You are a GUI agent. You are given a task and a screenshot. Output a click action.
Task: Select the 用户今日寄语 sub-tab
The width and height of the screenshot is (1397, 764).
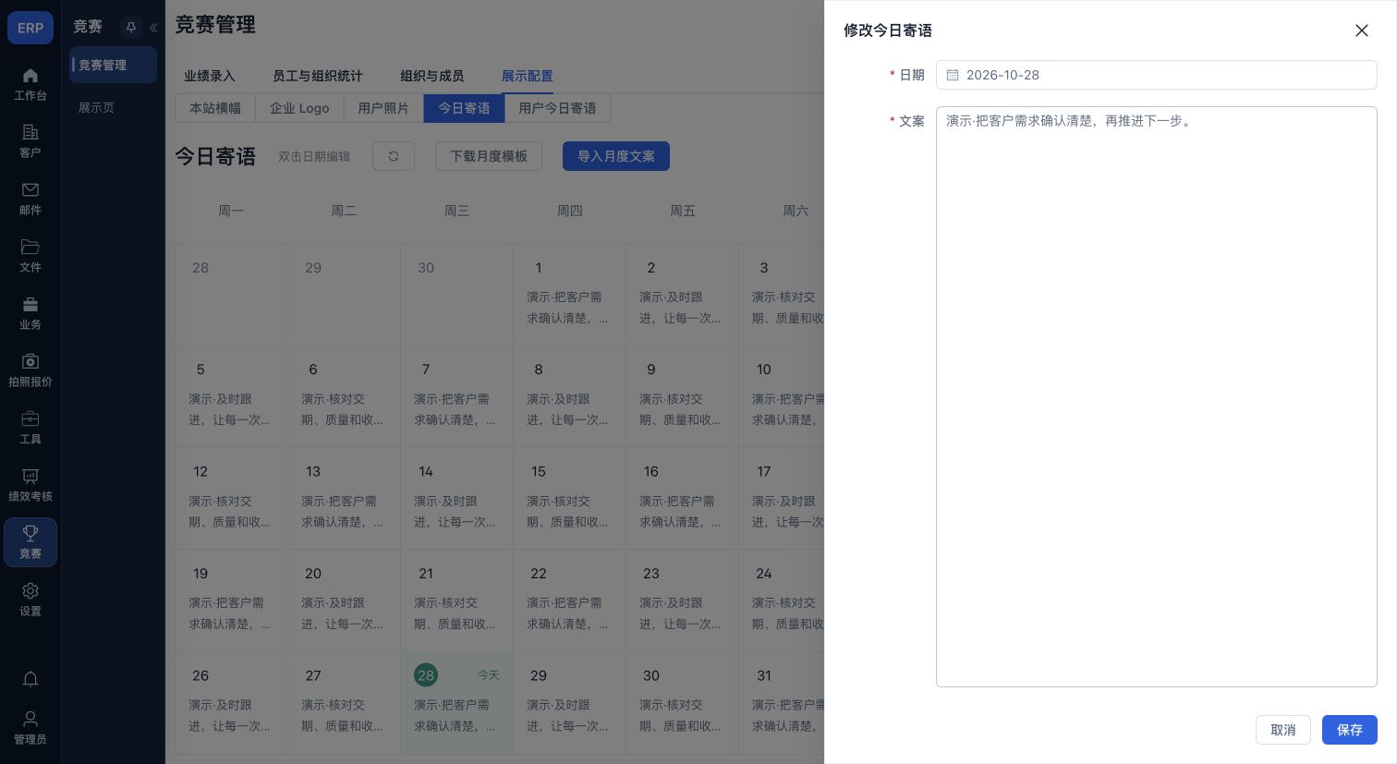tap(557, 108)
